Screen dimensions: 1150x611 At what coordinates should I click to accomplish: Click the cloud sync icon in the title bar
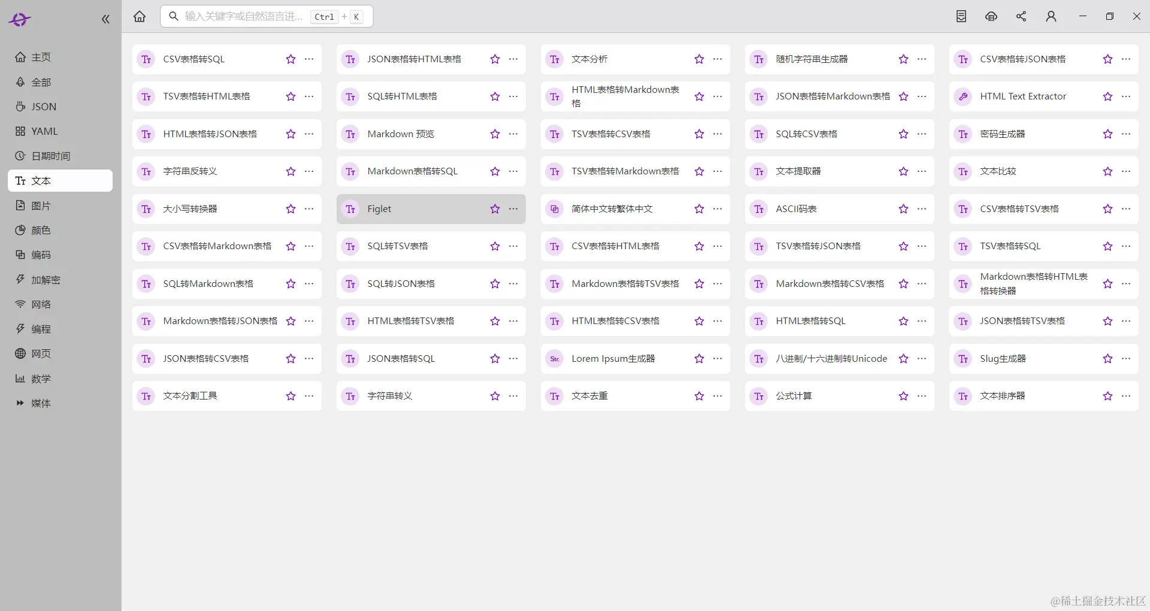pos(991,16)
